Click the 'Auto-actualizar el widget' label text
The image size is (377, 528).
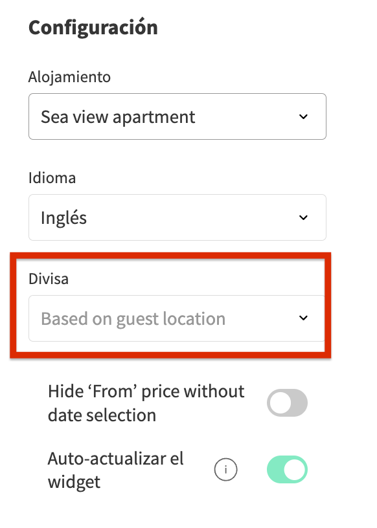coord(116,470)
